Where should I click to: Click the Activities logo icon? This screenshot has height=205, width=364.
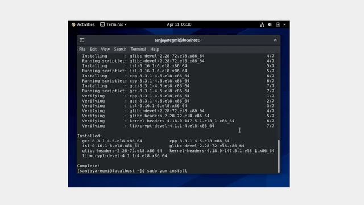73,24
